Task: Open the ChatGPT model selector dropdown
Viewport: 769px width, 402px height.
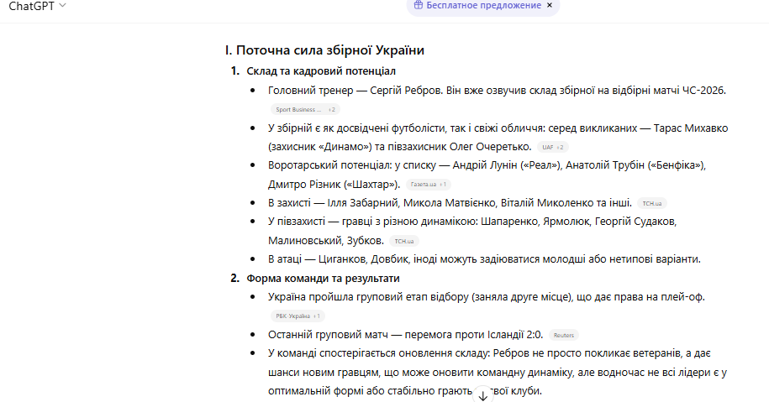Action: (37, 6)
